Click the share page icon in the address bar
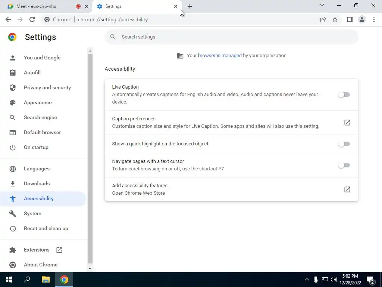Screen dimensions: 382x287 point(323,19)
